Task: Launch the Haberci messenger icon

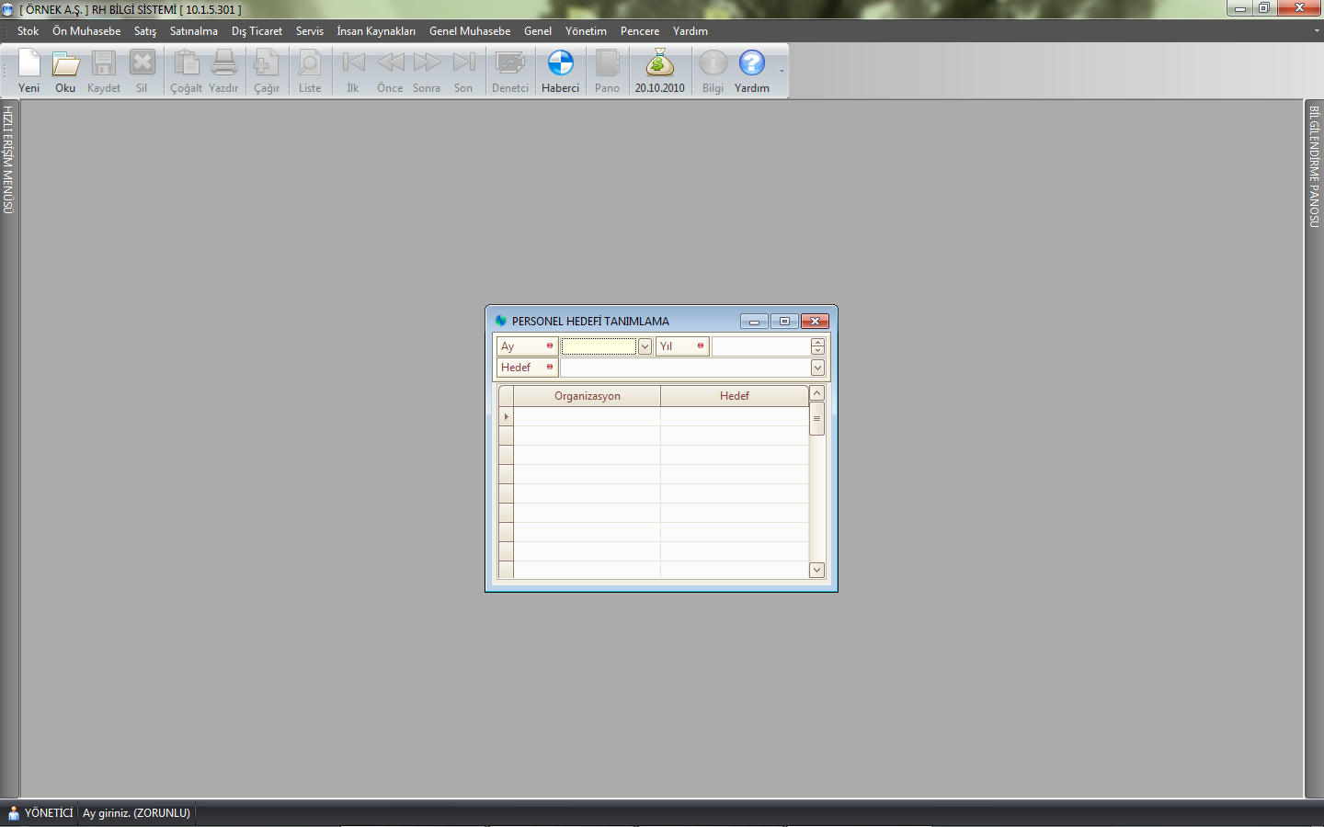Action: coord(560,64)
